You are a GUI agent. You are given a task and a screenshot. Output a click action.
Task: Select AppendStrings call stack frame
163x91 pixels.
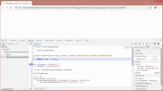click(147, 56)
